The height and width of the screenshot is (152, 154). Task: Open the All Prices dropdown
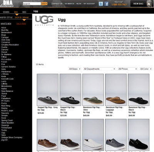pos(127,69)
